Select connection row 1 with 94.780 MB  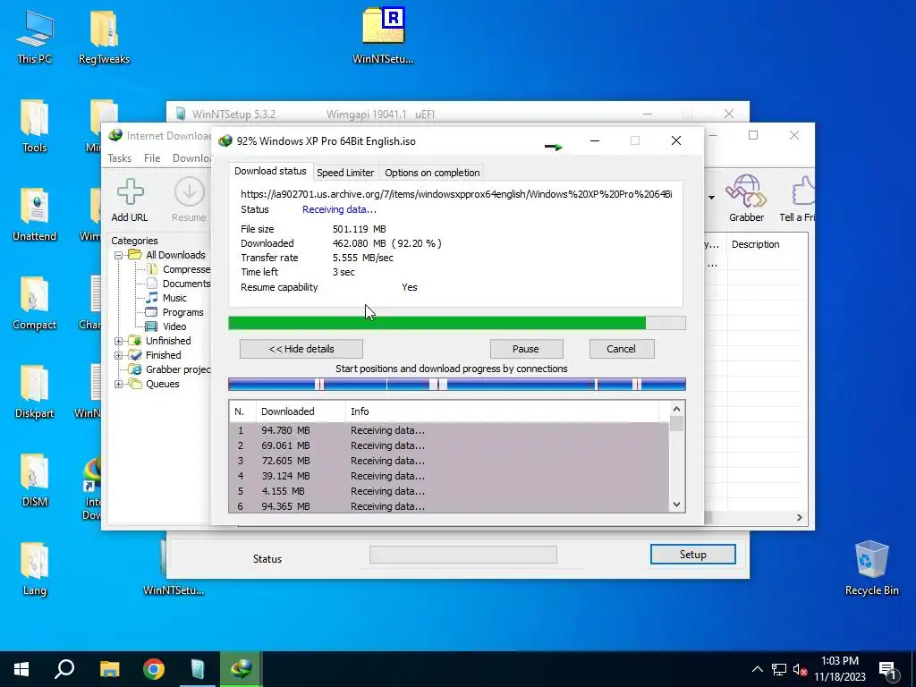(x=449, y=430)
